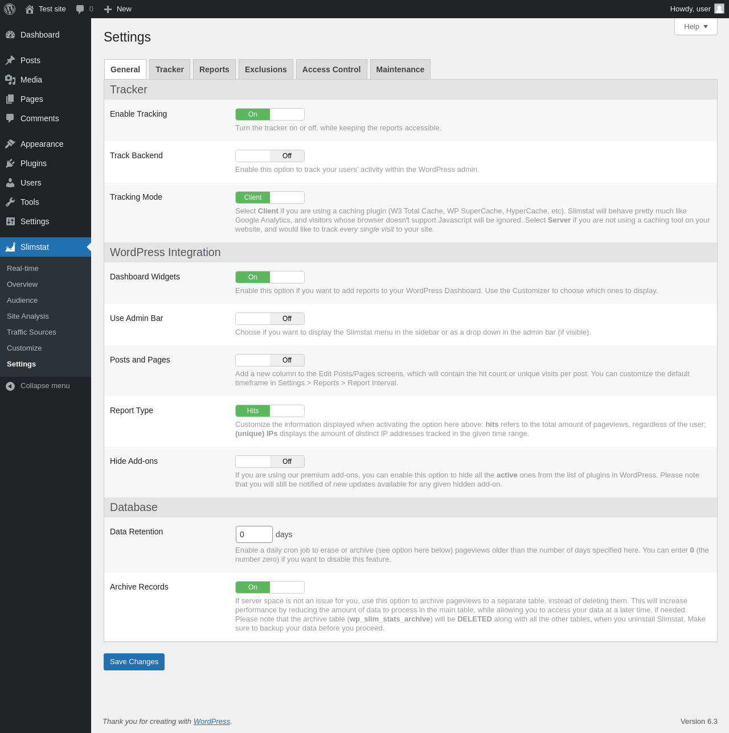Viewport: 729px width, 733px height.
Task: Open the Plugins plug icon
Action: click(x=10, y=163)
